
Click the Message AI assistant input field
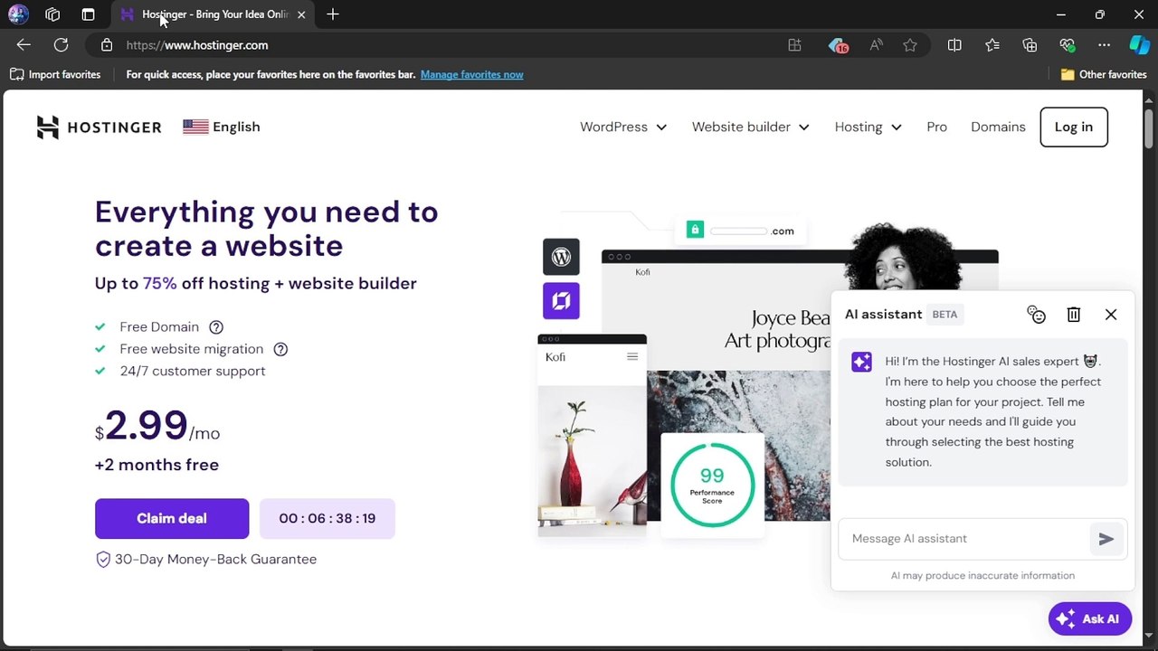[964, 539]
